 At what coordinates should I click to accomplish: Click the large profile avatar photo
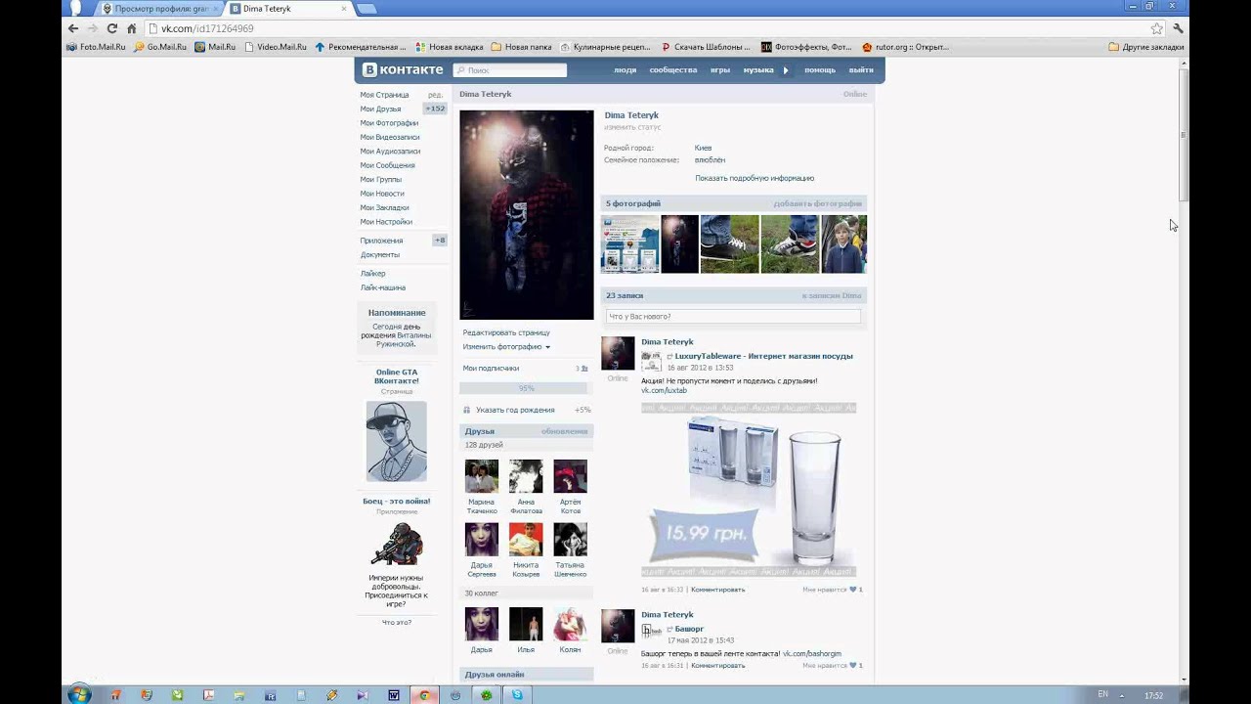(527, 214)
